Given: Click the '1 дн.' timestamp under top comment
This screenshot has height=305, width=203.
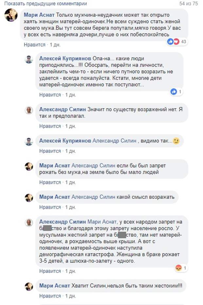Looking at the screenshot, I should coord(55,45).
